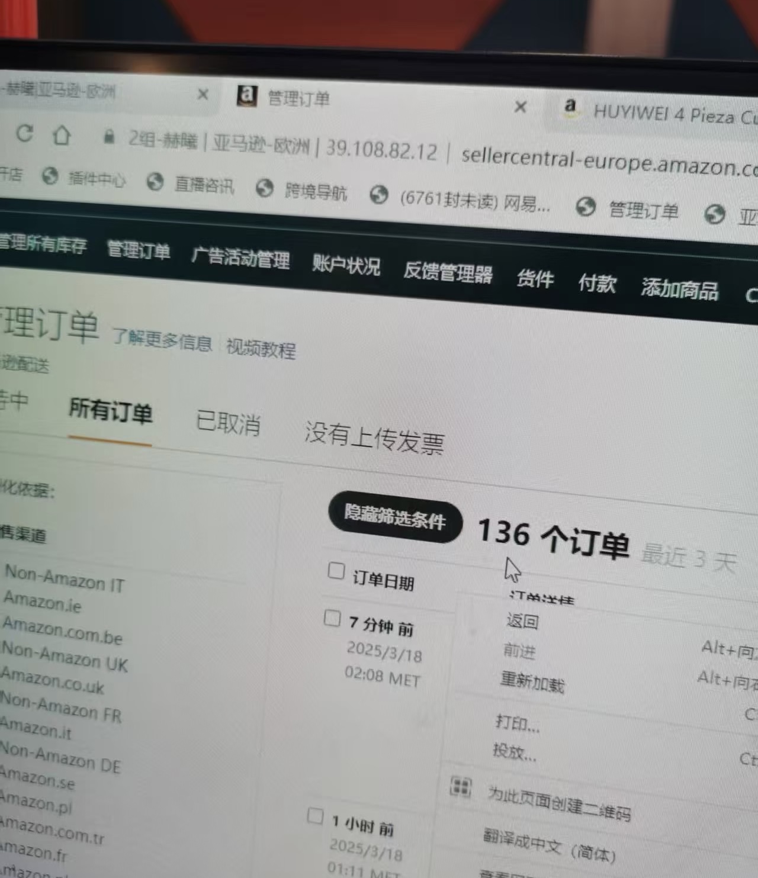The image size is (758, 878).
Task: Click the 02:08 MET timestamp
Action: coord(383,677)
